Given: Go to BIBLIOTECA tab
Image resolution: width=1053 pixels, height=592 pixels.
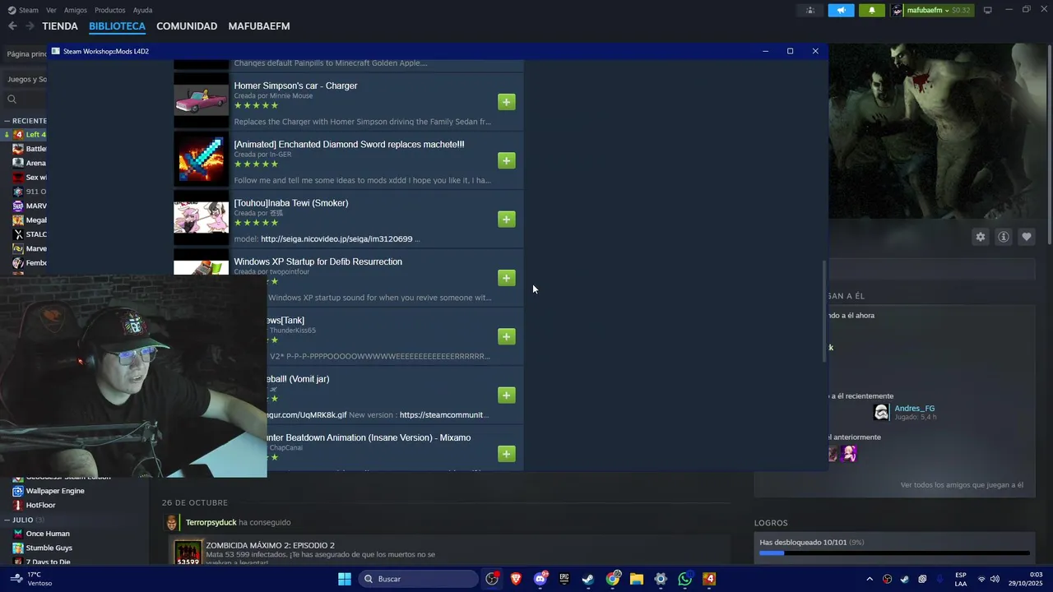Looking at the screenshot, I should [117, 26].
